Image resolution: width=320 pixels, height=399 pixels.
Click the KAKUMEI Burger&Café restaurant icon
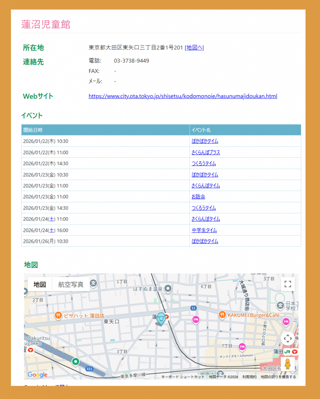click(222, 314)
